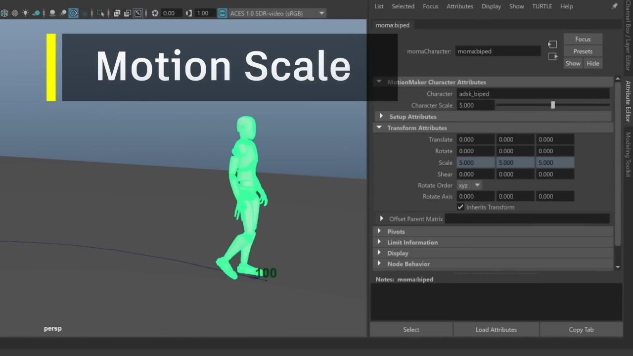Pin the Attribute Editor with pin icon
The width and height of the screenshot is (633, 356).
[615, 6]
